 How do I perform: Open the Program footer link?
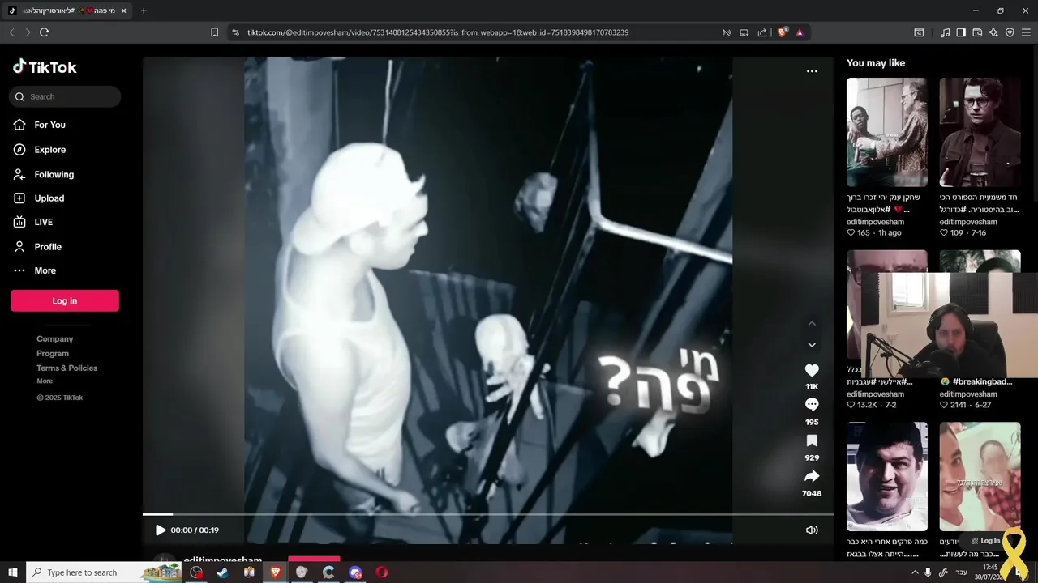pos(53,354)
